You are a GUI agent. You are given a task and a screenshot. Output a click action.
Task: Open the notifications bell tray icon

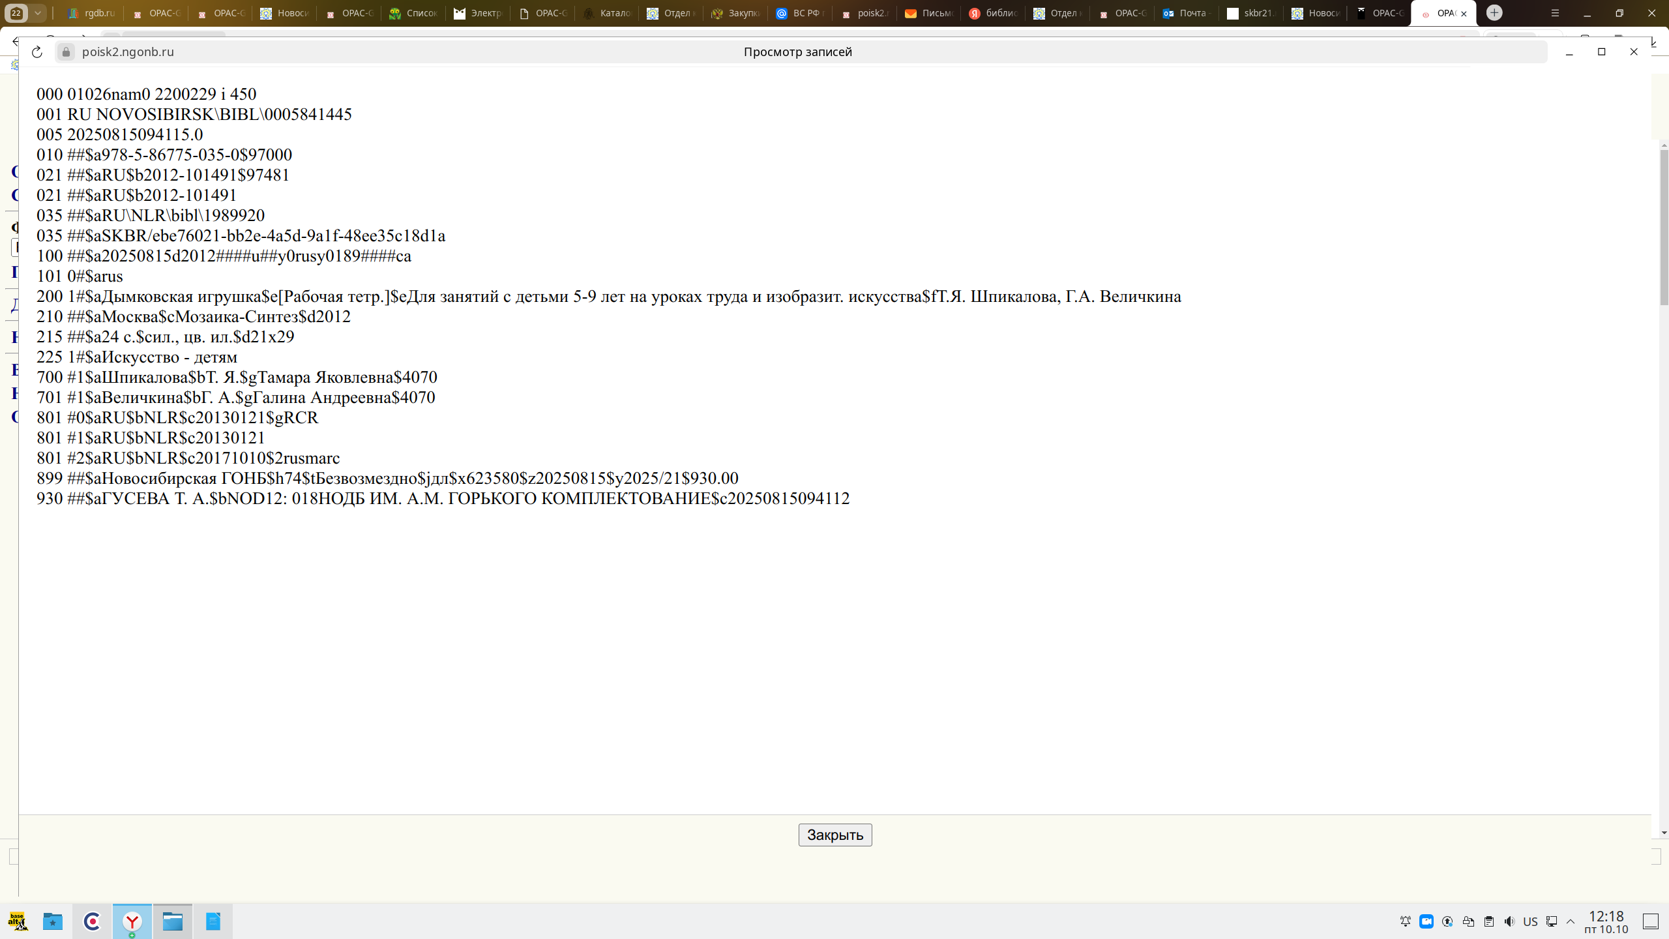point(1406,921)
